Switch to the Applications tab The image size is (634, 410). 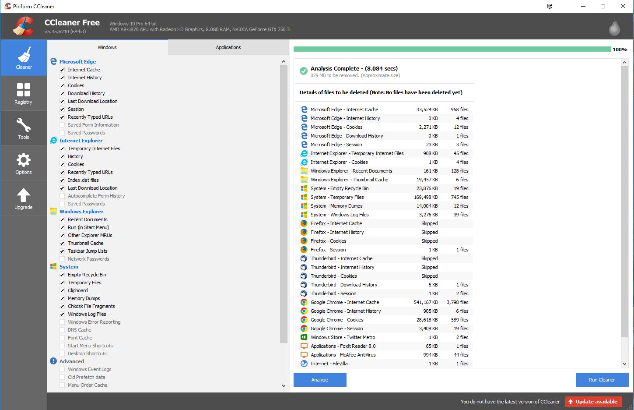(x=228, y=47)
